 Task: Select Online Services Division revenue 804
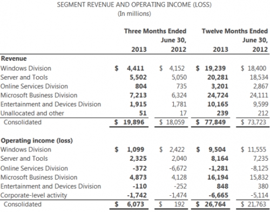click(141, 86)
